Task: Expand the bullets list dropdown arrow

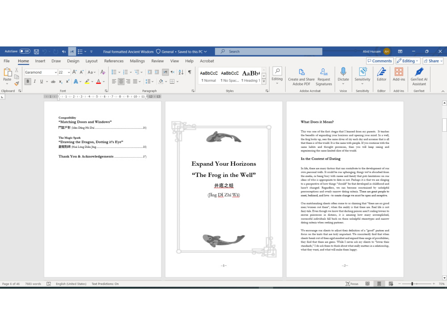Action: click(x=119, y=72)
